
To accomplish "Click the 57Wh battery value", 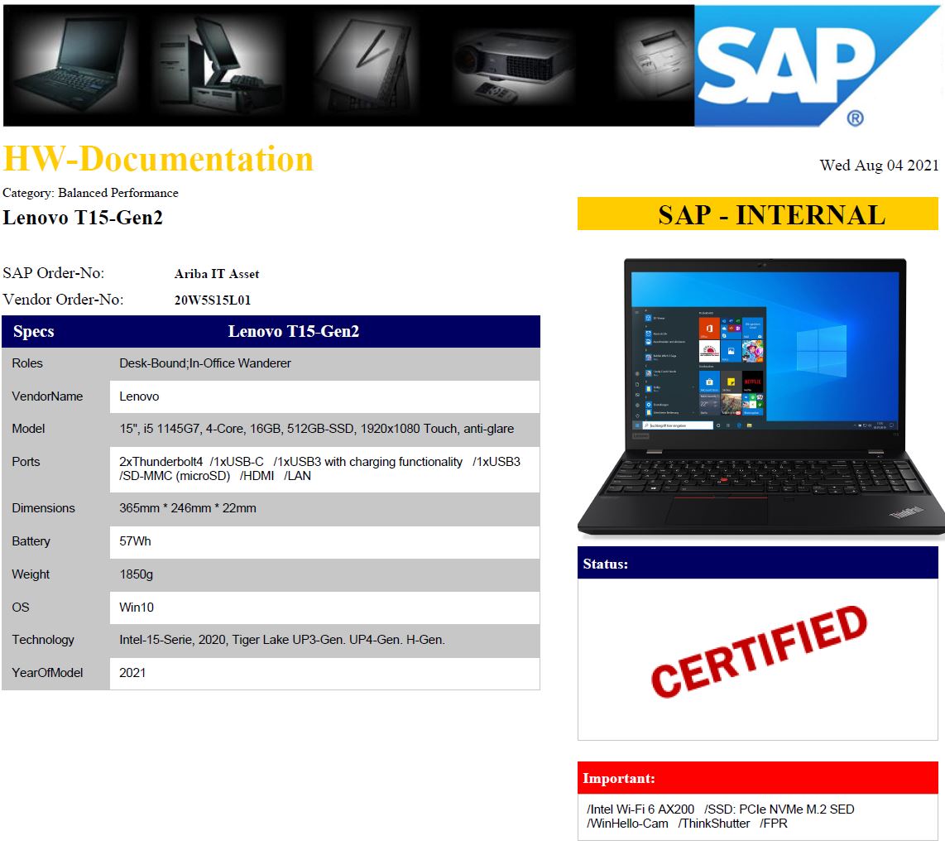I will pyautogui.click(x=135, y=541).
